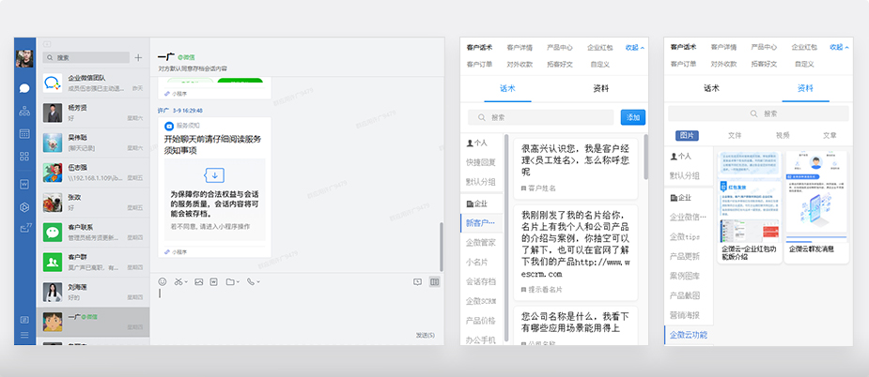
Task: Click the blue 添加 button
Action: [x=632, y=117]
